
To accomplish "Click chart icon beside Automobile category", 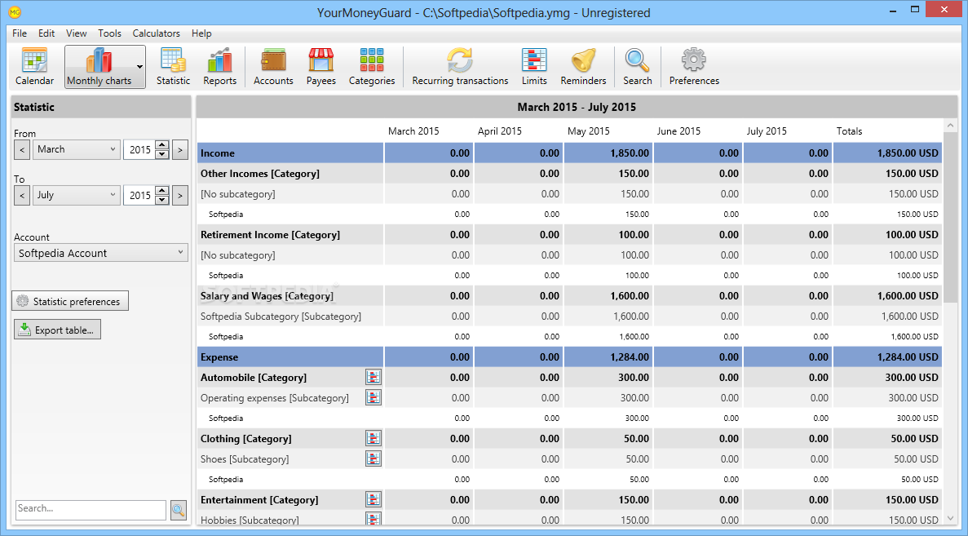I will click(373, 377).
